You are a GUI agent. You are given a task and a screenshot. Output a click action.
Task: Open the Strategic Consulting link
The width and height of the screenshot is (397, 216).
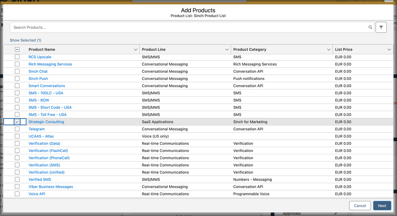pyautogui.click(x=46, y=122)
